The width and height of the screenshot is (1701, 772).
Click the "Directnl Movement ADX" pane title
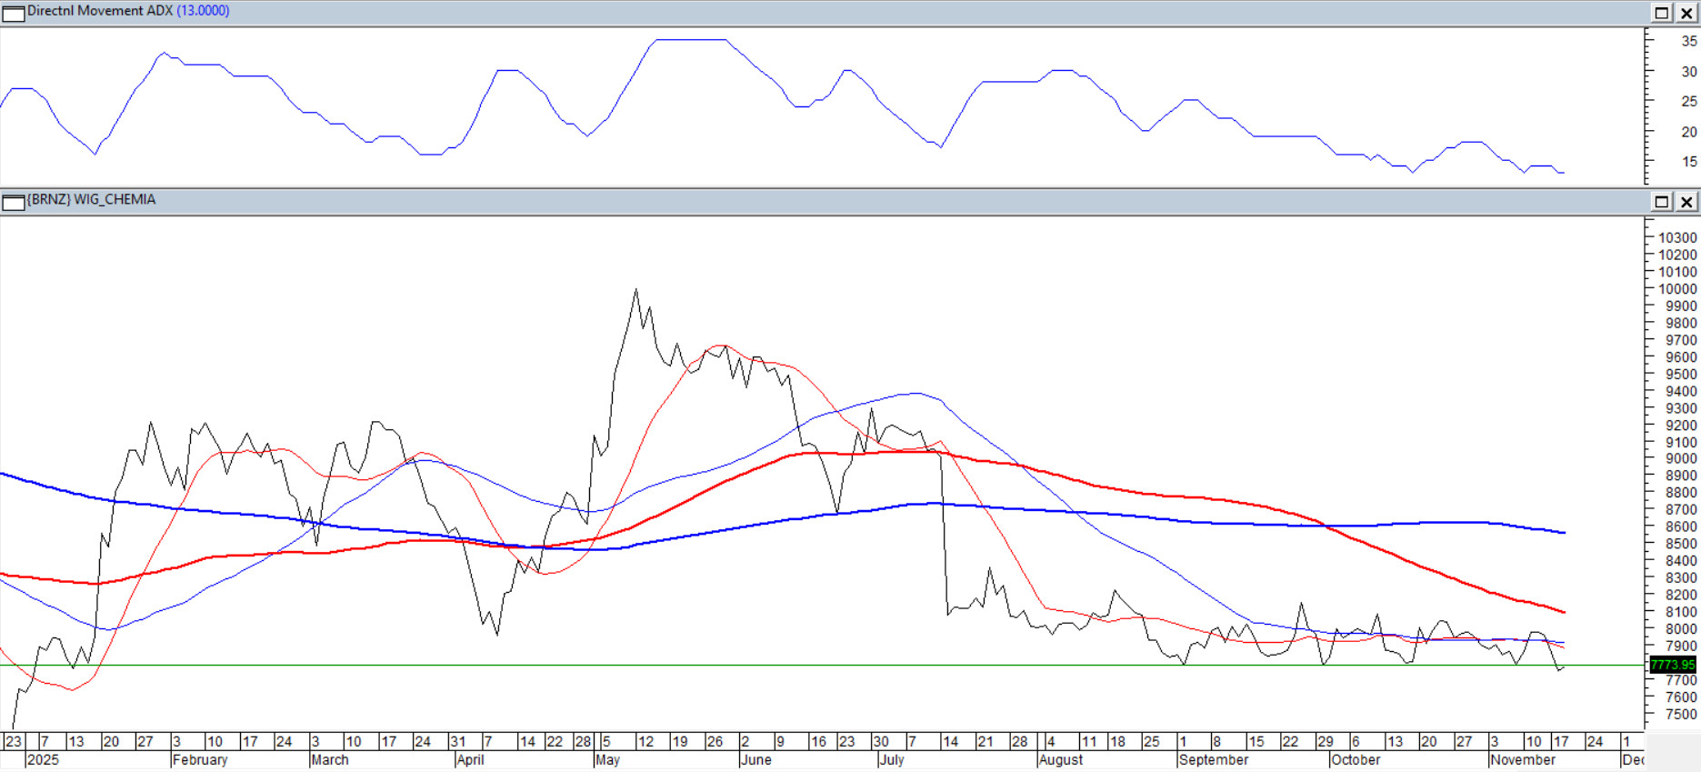click(99, 11)
